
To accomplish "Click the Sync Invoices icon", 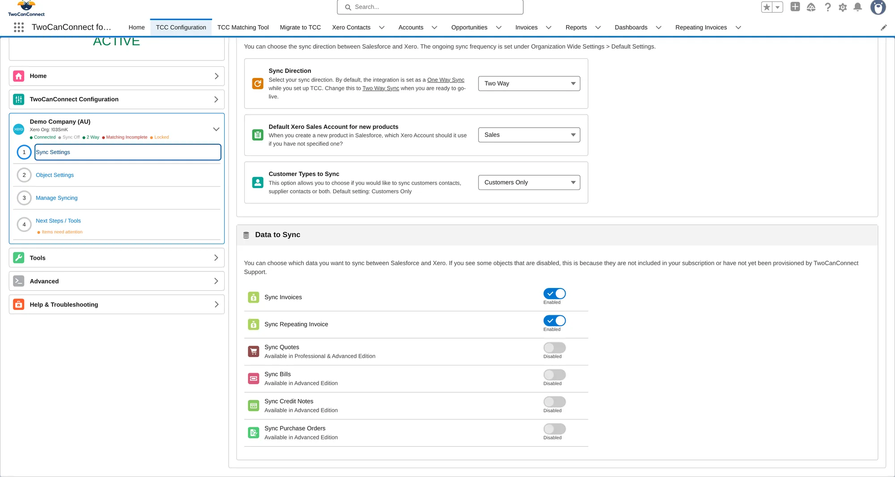I will [x=254, y=297].
